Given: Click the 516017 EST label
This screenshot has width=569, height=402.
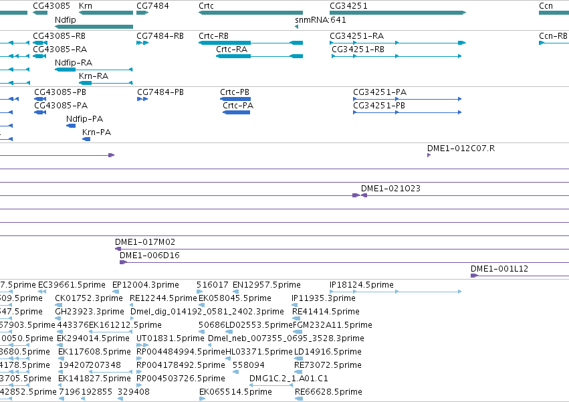Looking at the screenshot, I should tap(212, 285).
